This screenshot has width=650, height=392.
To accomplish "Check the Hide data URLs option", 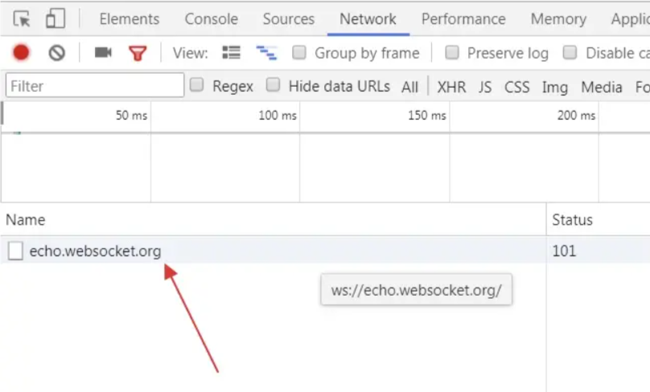I will pyautogui.click(x=273, y=85).
